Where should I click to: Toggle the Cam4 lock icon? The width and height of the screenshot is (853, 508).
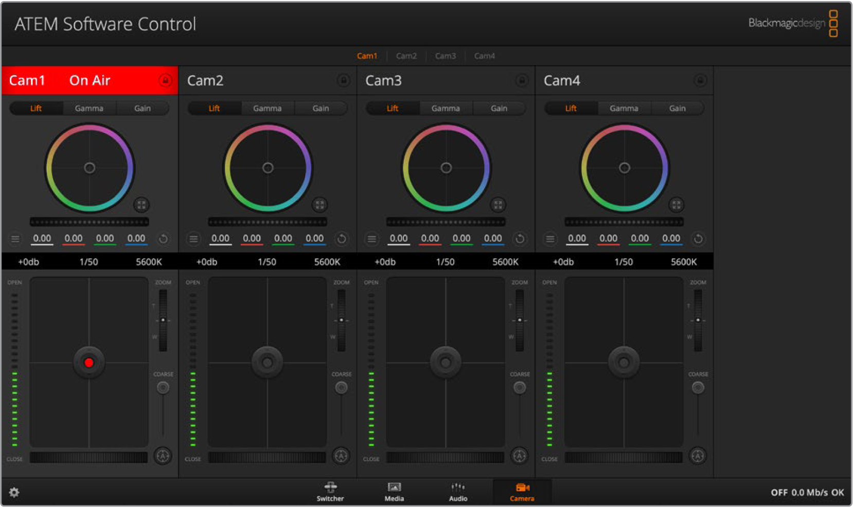tap(700, 80)
